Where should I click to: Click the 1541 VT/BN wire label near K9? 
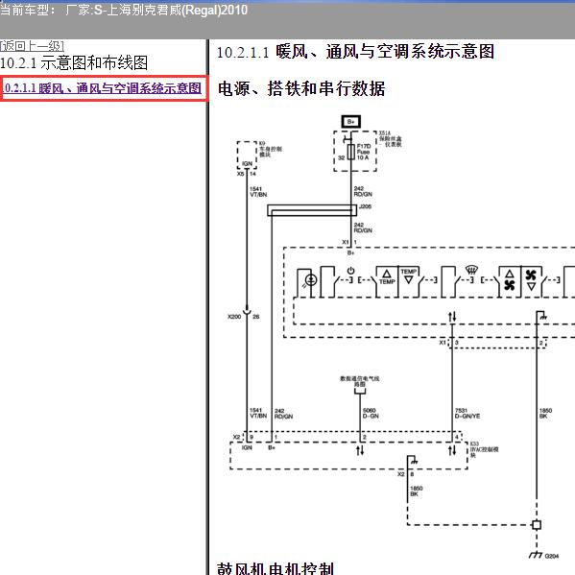point(258,192)
